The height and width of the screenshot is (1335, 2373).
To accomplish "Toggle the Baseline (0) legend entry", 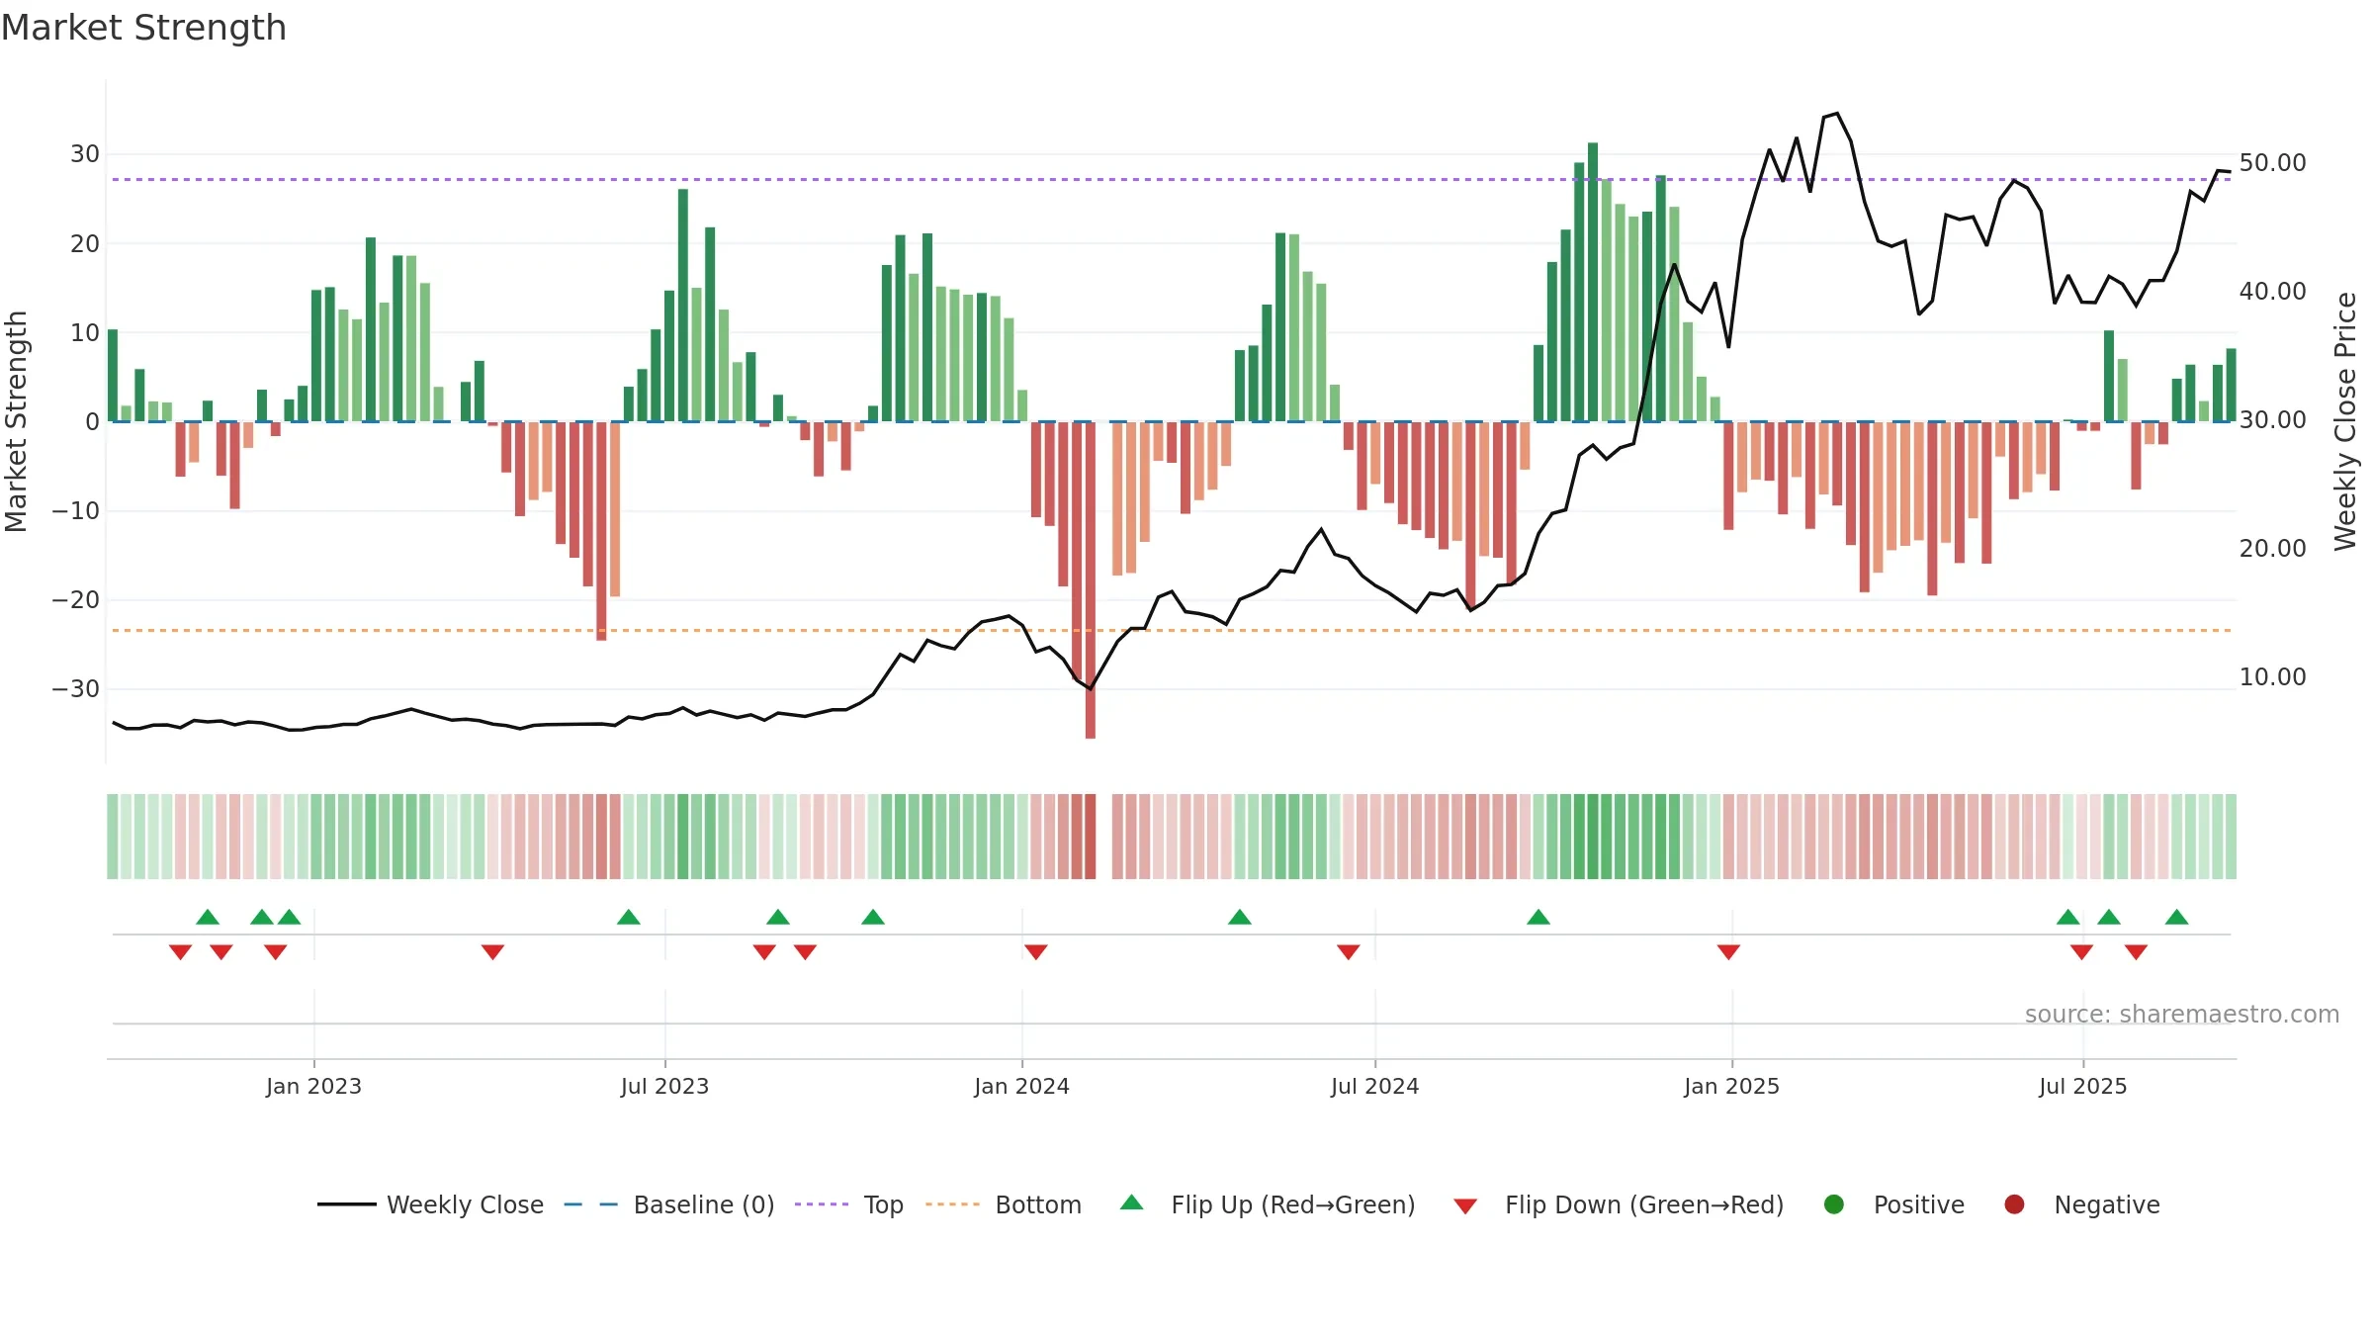I will [x=669, y=1204].
